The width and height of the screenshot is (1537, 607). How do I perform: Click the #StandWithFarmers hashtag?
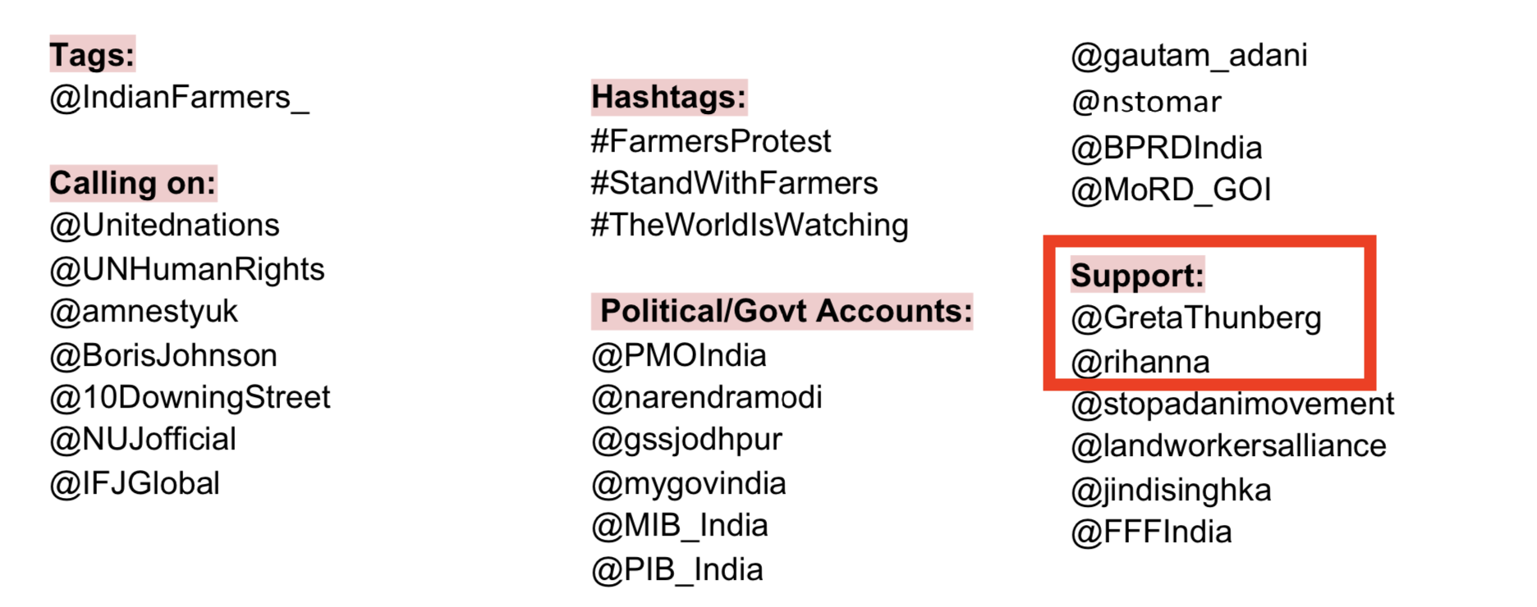[x=734, y=184]
